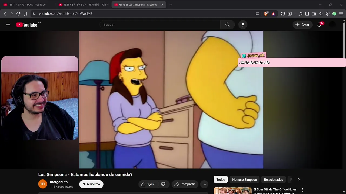Open the YouTube guide hamburger menu
The height and width of the screenshot is (194, 346).
tap(8, 25)
